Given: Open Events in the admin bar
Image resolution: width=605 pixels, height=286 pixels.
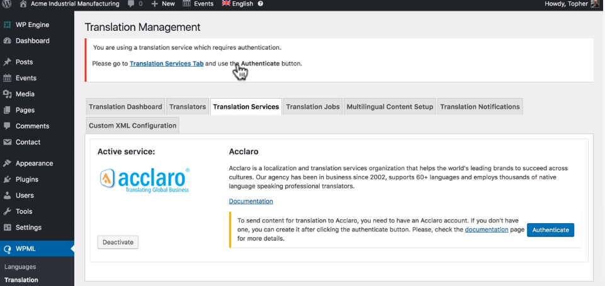Looking at the screenshot, I should [204, 4].
